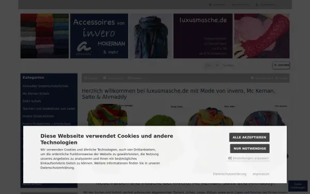Click the luxusmasche.de banner image
310x194 pixels.
[203, 36]
